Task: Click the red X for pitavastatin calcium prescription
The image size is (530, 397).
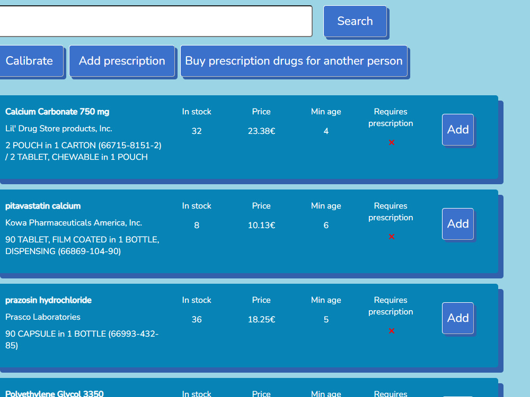Action: (392, 237)
